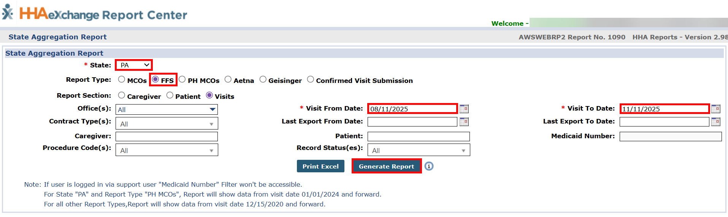
Task: Open the State dropdown
Action: (134, 65)
